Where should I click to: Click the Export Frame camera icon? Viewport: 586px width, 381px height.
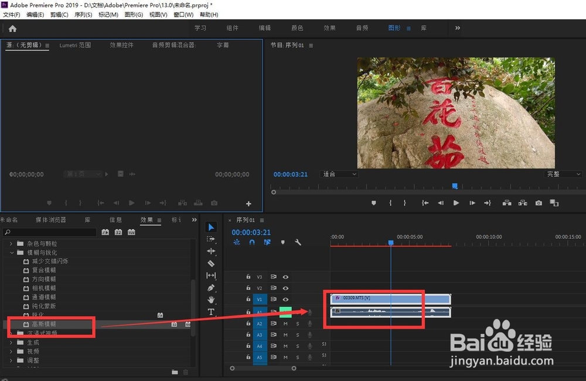(x=539, y=202)
